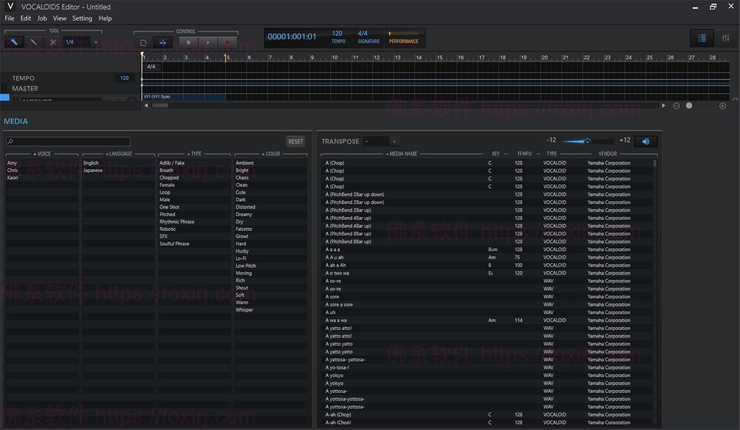
Task: Click the RESET filter button
Action: pyautogui.click(x=296, y=141)
